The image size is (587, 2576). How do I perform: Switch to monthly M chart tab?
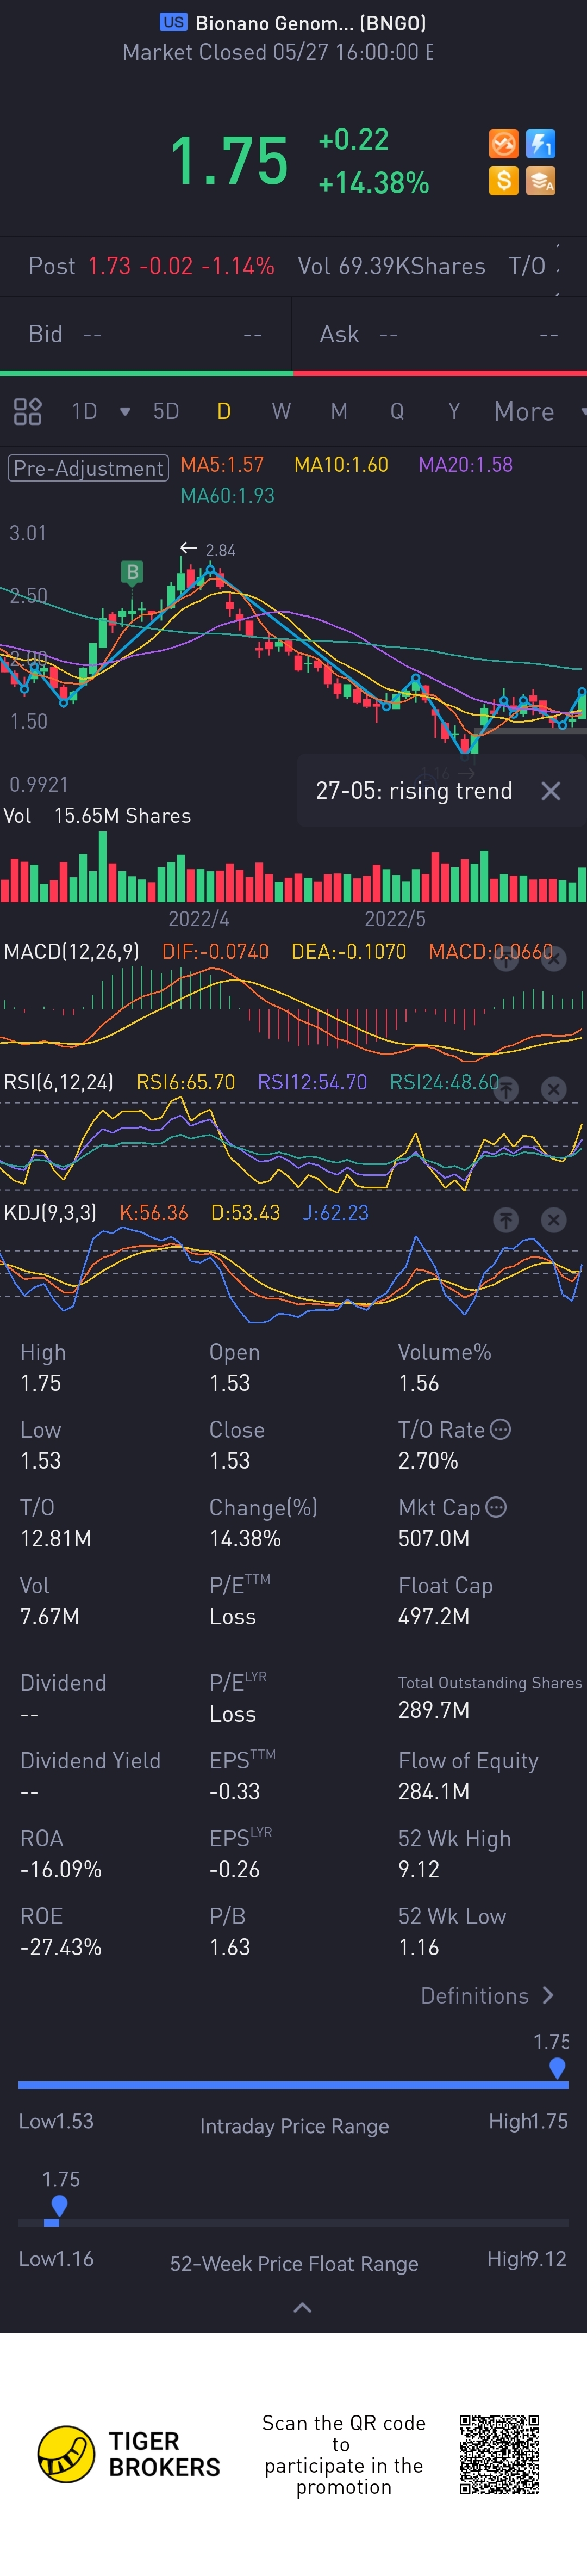click(x=339, y=411)
